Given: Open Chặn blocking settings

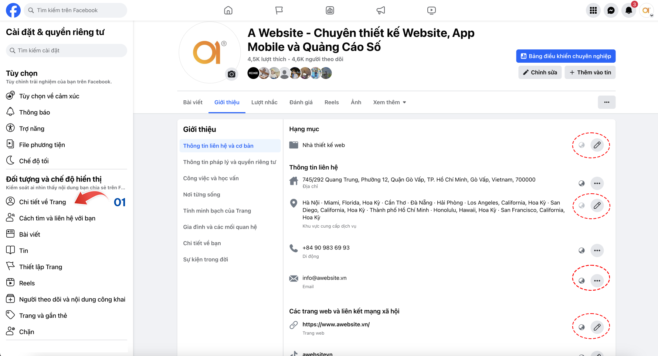Looking at the screenshot, I should (x=67, y=332).
